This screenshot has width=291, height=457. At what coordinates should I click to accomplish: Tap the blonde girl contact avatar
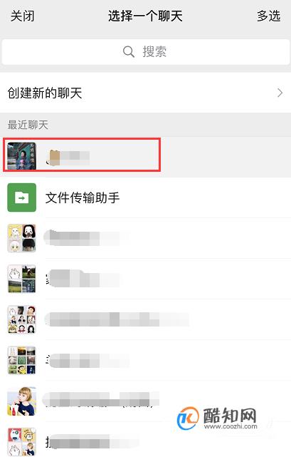(22, 401)
